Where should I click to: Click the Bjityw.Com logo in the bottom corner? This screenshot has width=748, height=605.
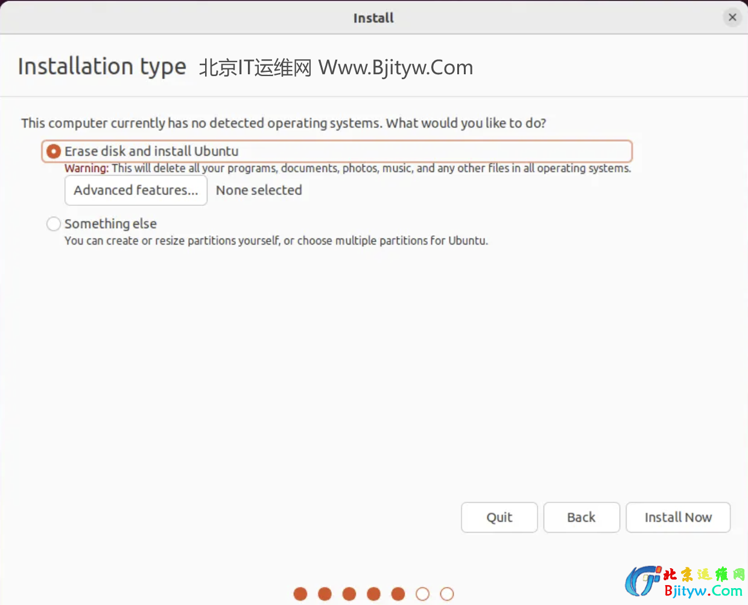click(685, 583)
